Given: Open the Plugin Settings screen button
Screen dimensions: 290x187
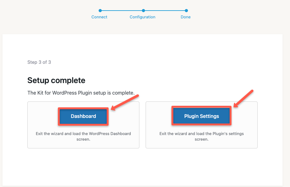Looking at the screenshot, I should (201, 116).
